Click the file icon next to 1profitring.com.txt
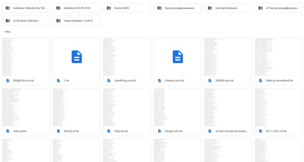304x162 pixels. point(109,81)
